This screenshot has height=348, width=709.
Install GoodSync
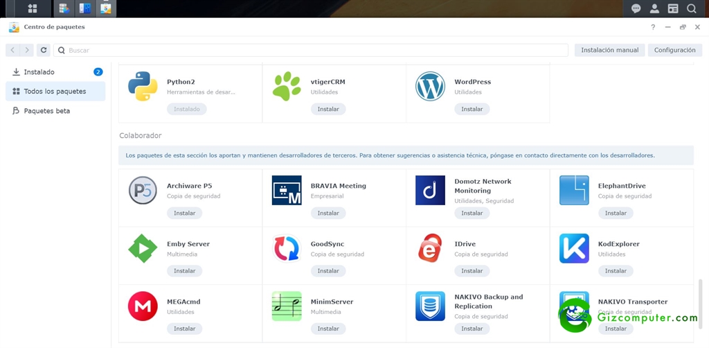[328, 271]
